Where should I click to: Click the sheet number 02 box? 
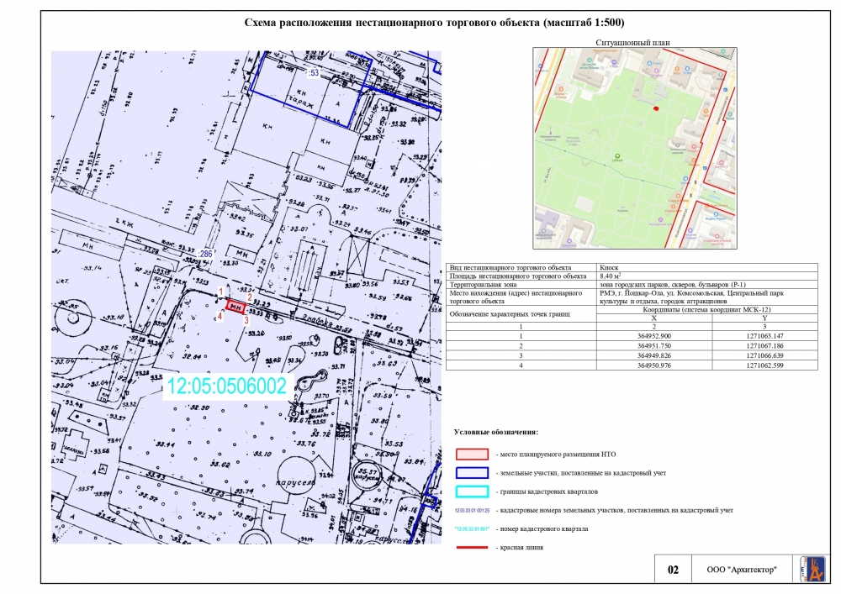(x=673, y=570)
